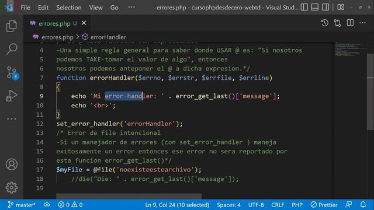Open problems panel from errors and warnings count
Screen dimensions: 374x210
(x=70, y=205)
